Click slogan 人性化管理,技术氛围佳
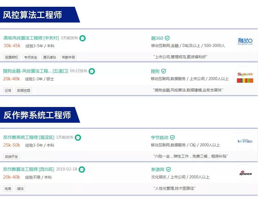The height and width of the screenshot is (201, 258). 174,188
